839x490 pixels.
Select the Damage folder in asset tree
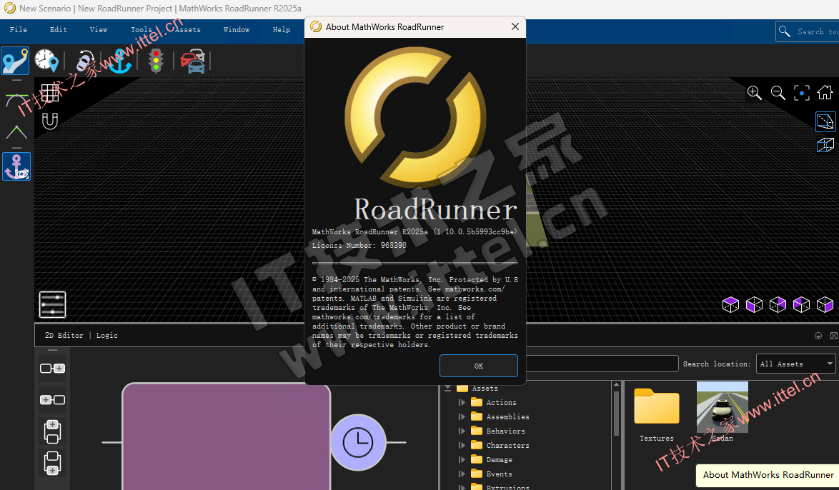point(500,459)
